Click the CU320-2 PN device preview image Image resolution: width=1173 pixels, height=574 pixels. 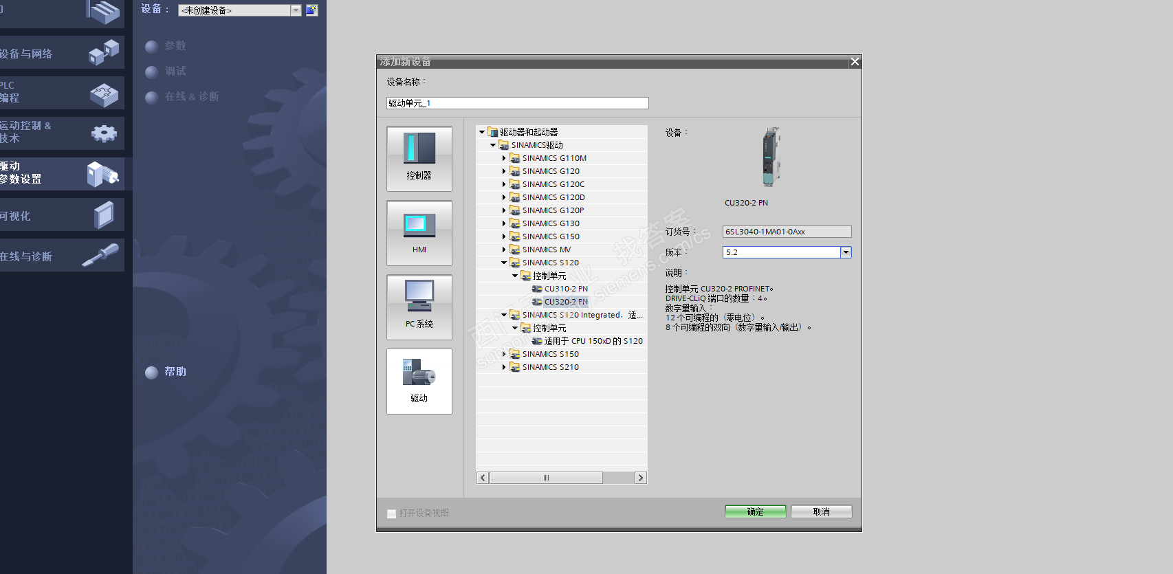tap(771, 157)
